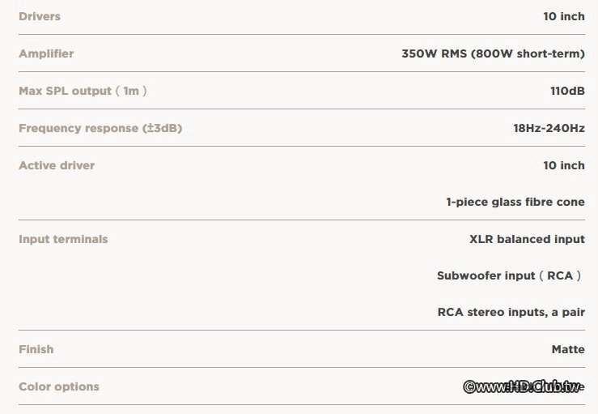This screenshot has height=414, width=598.
Task: Click the Max SPL output label
Action: pyautogui.click(x=65, y=91)
